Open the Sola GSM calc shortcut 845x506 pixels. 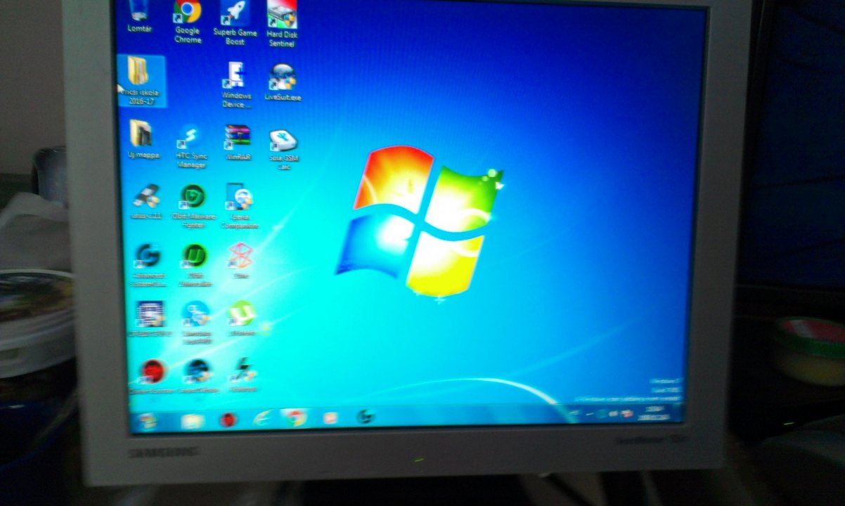click(283, 150)
